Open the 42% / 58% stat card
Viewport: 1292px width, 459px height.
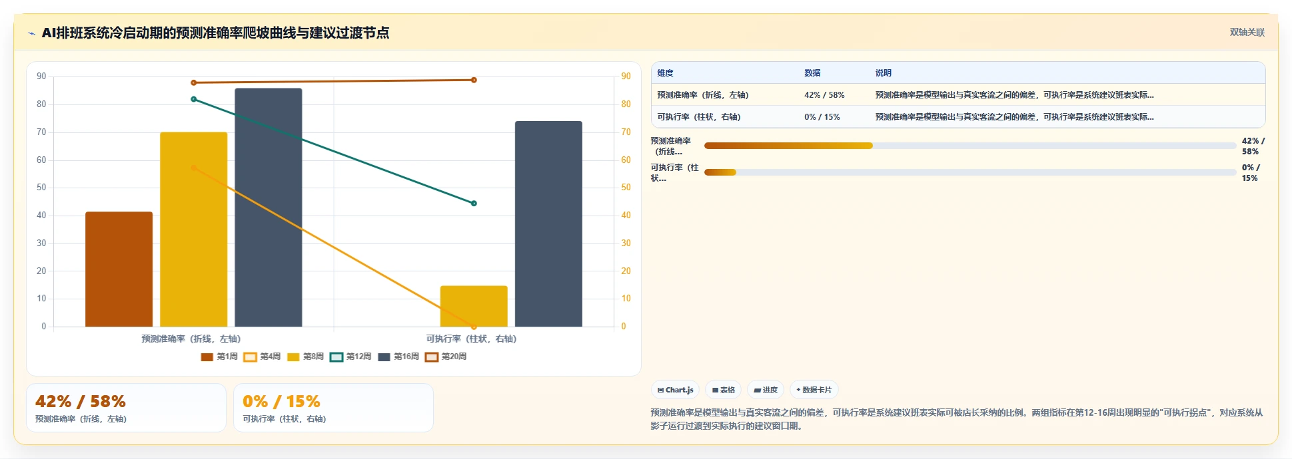coord(126,408)
